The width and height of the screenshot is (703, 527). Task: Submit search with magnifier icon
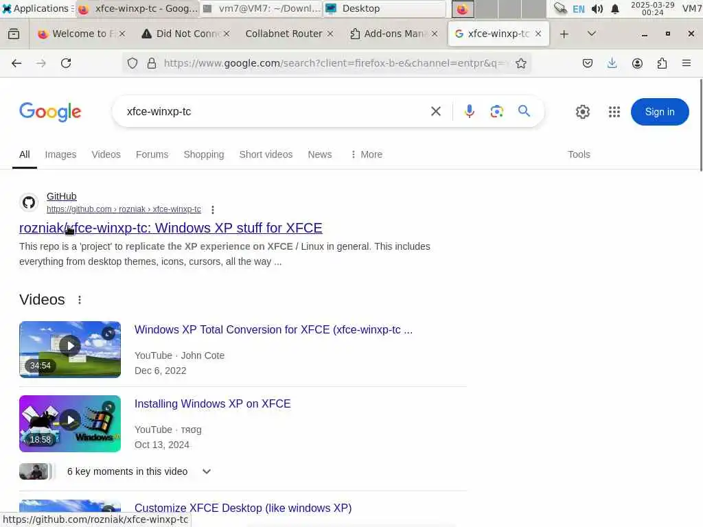pos(524,111)
